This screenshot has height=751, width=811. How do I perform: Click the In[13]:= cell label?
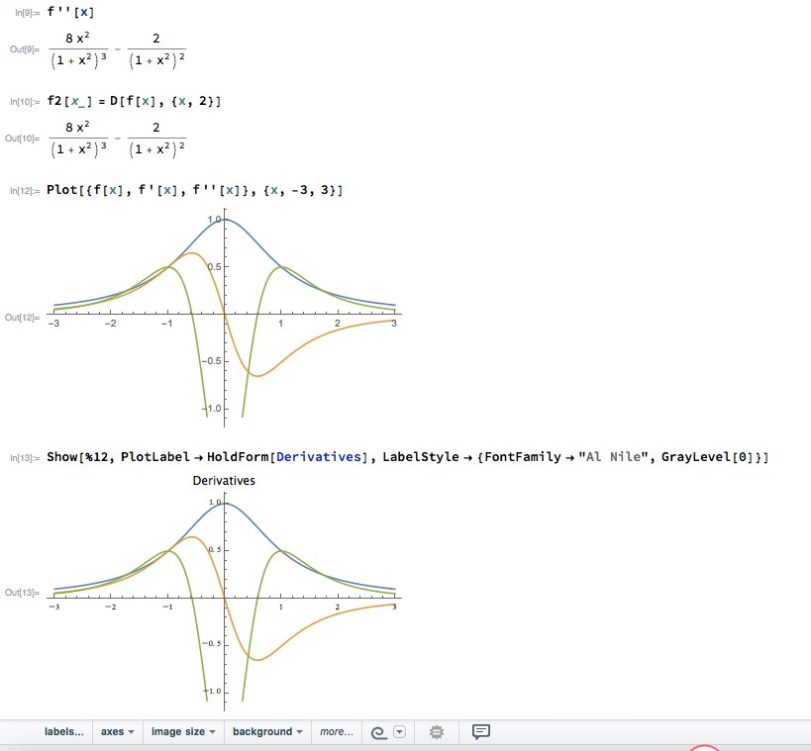pyautogui.click(x=25, y=458)
